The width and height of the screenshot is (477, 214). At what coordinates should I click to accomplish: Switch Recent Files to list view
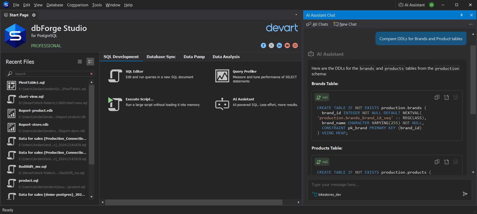point(80,62)
